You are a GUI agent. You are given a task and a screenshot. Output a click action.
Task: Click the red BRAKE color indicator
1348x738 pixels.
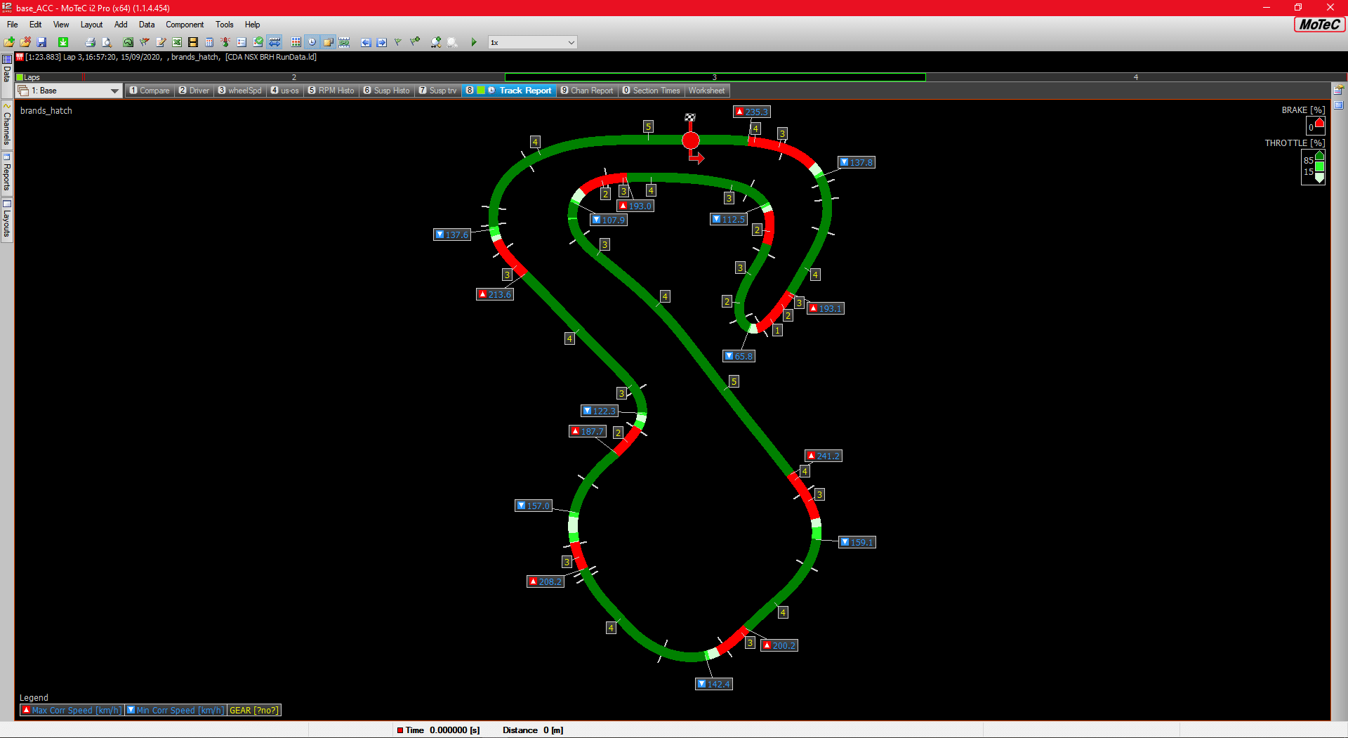coord(1319,124)
